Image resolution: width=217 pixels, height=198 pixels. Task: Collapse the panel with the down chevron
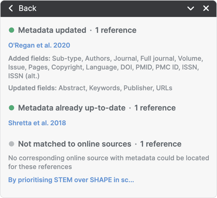(x=190, y=8)
